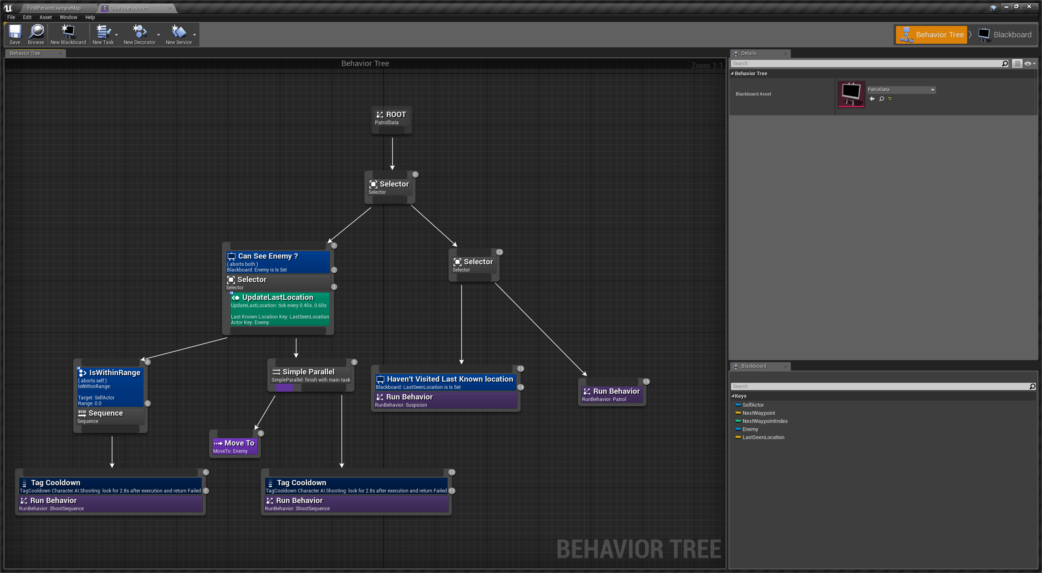Click the PatrolData blackboard asset thumbnail
1042x573 pixels.
pyautogui.click(x=851, y=94)
